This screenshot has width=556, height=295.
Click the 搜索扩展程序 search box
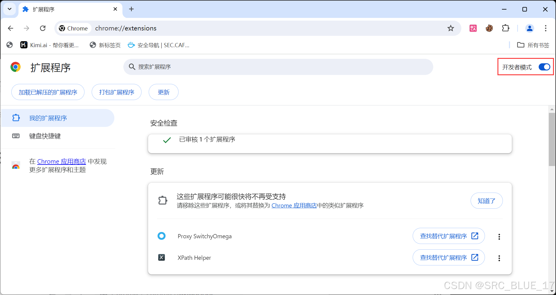(x=278, y=67)
